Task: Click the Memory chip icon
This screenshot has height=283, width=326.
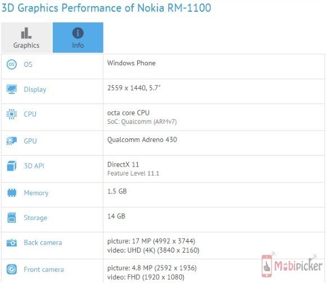Action: tap(12, 192)
